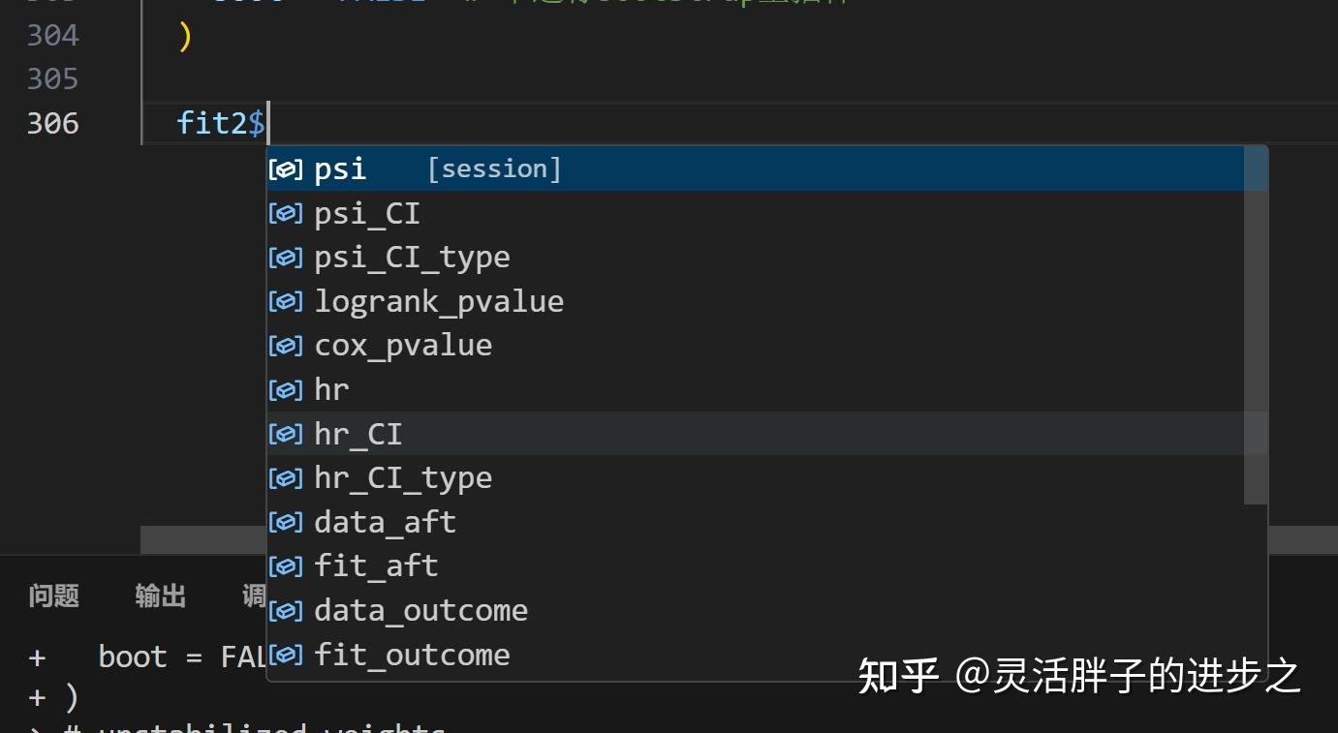
Task: Click the field icon beside psi entry
Action: pyautogui.click(x=284, y=168)
